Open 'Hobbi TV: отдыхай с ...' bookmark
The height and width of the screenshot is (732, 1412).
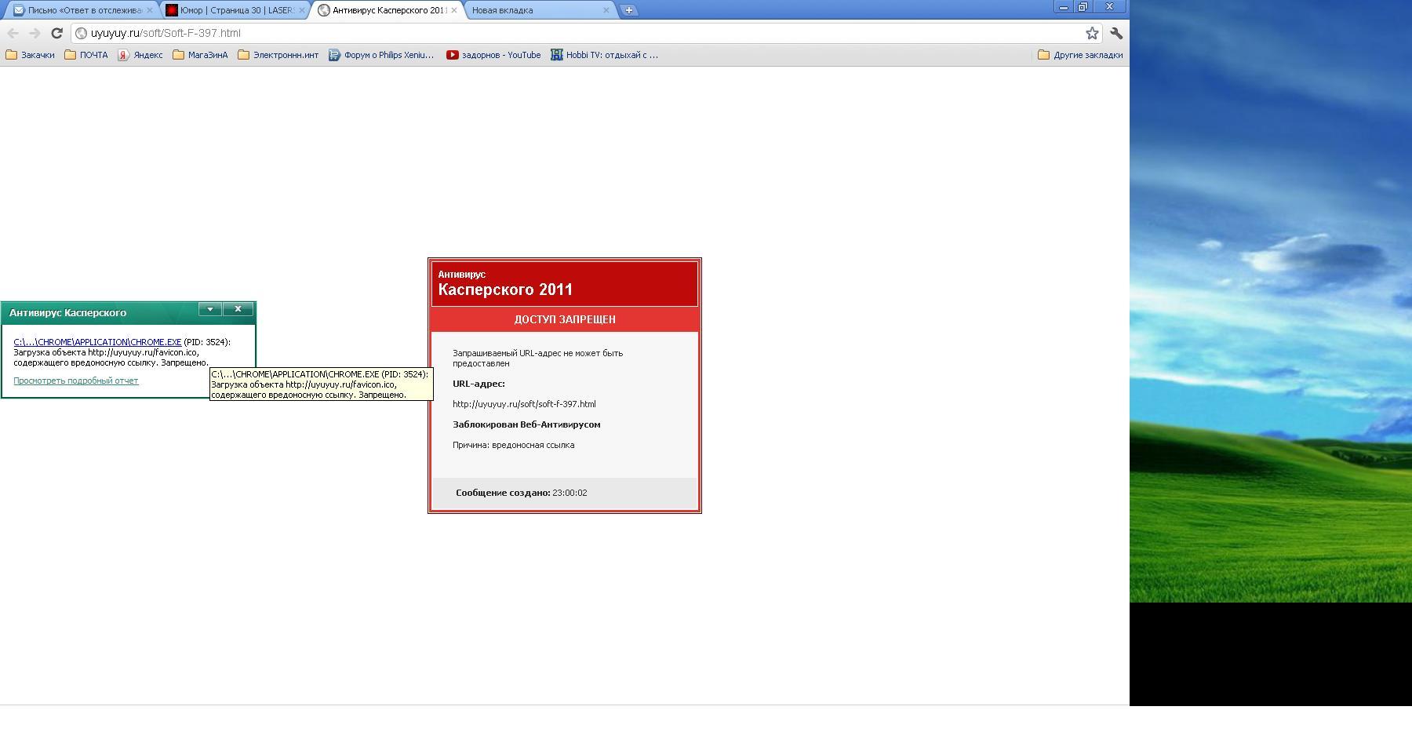605,55
